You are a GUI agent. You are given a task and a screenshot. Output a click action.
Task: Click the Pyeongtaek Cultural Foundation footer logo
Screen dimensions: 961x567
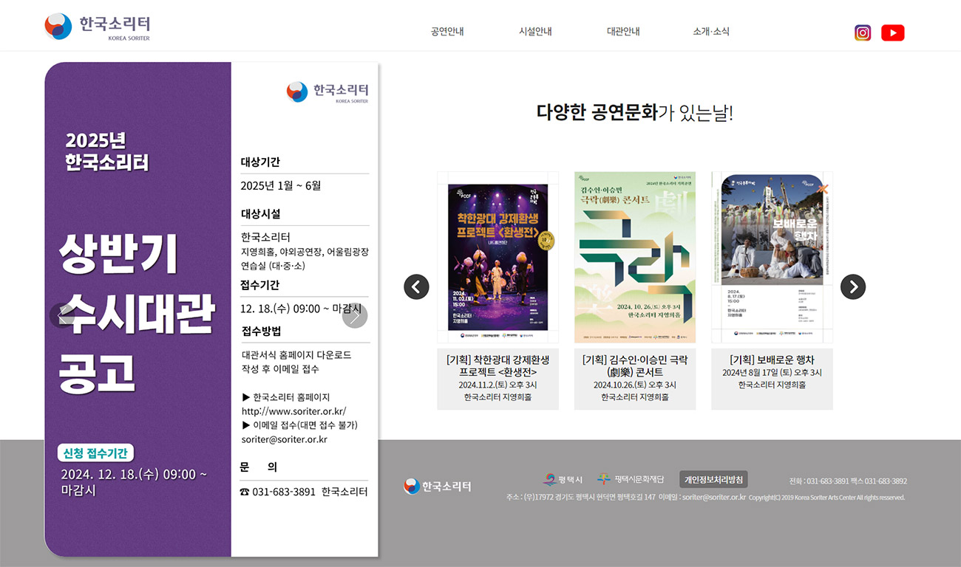pyautogui.click(x=631, y=479)
